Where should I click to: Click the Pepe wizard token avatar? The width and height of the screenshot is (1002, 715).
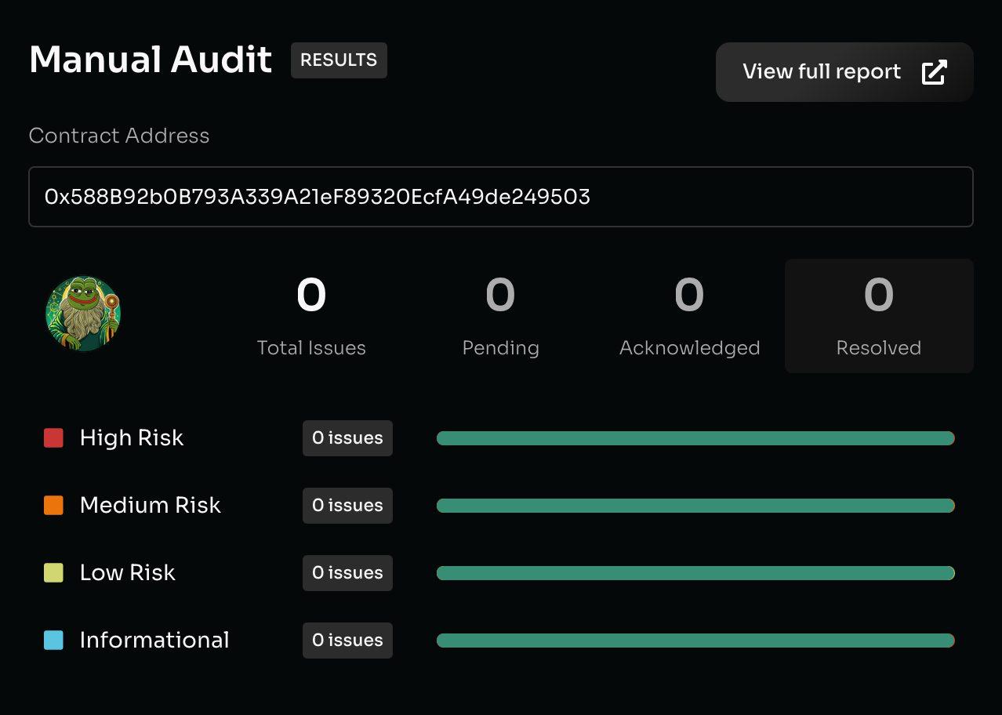pyautogui.click(x=83, y=314)
